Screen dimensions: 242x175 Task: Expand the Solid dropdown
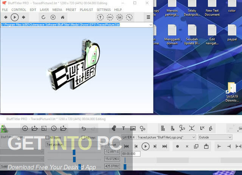(42, 166)
